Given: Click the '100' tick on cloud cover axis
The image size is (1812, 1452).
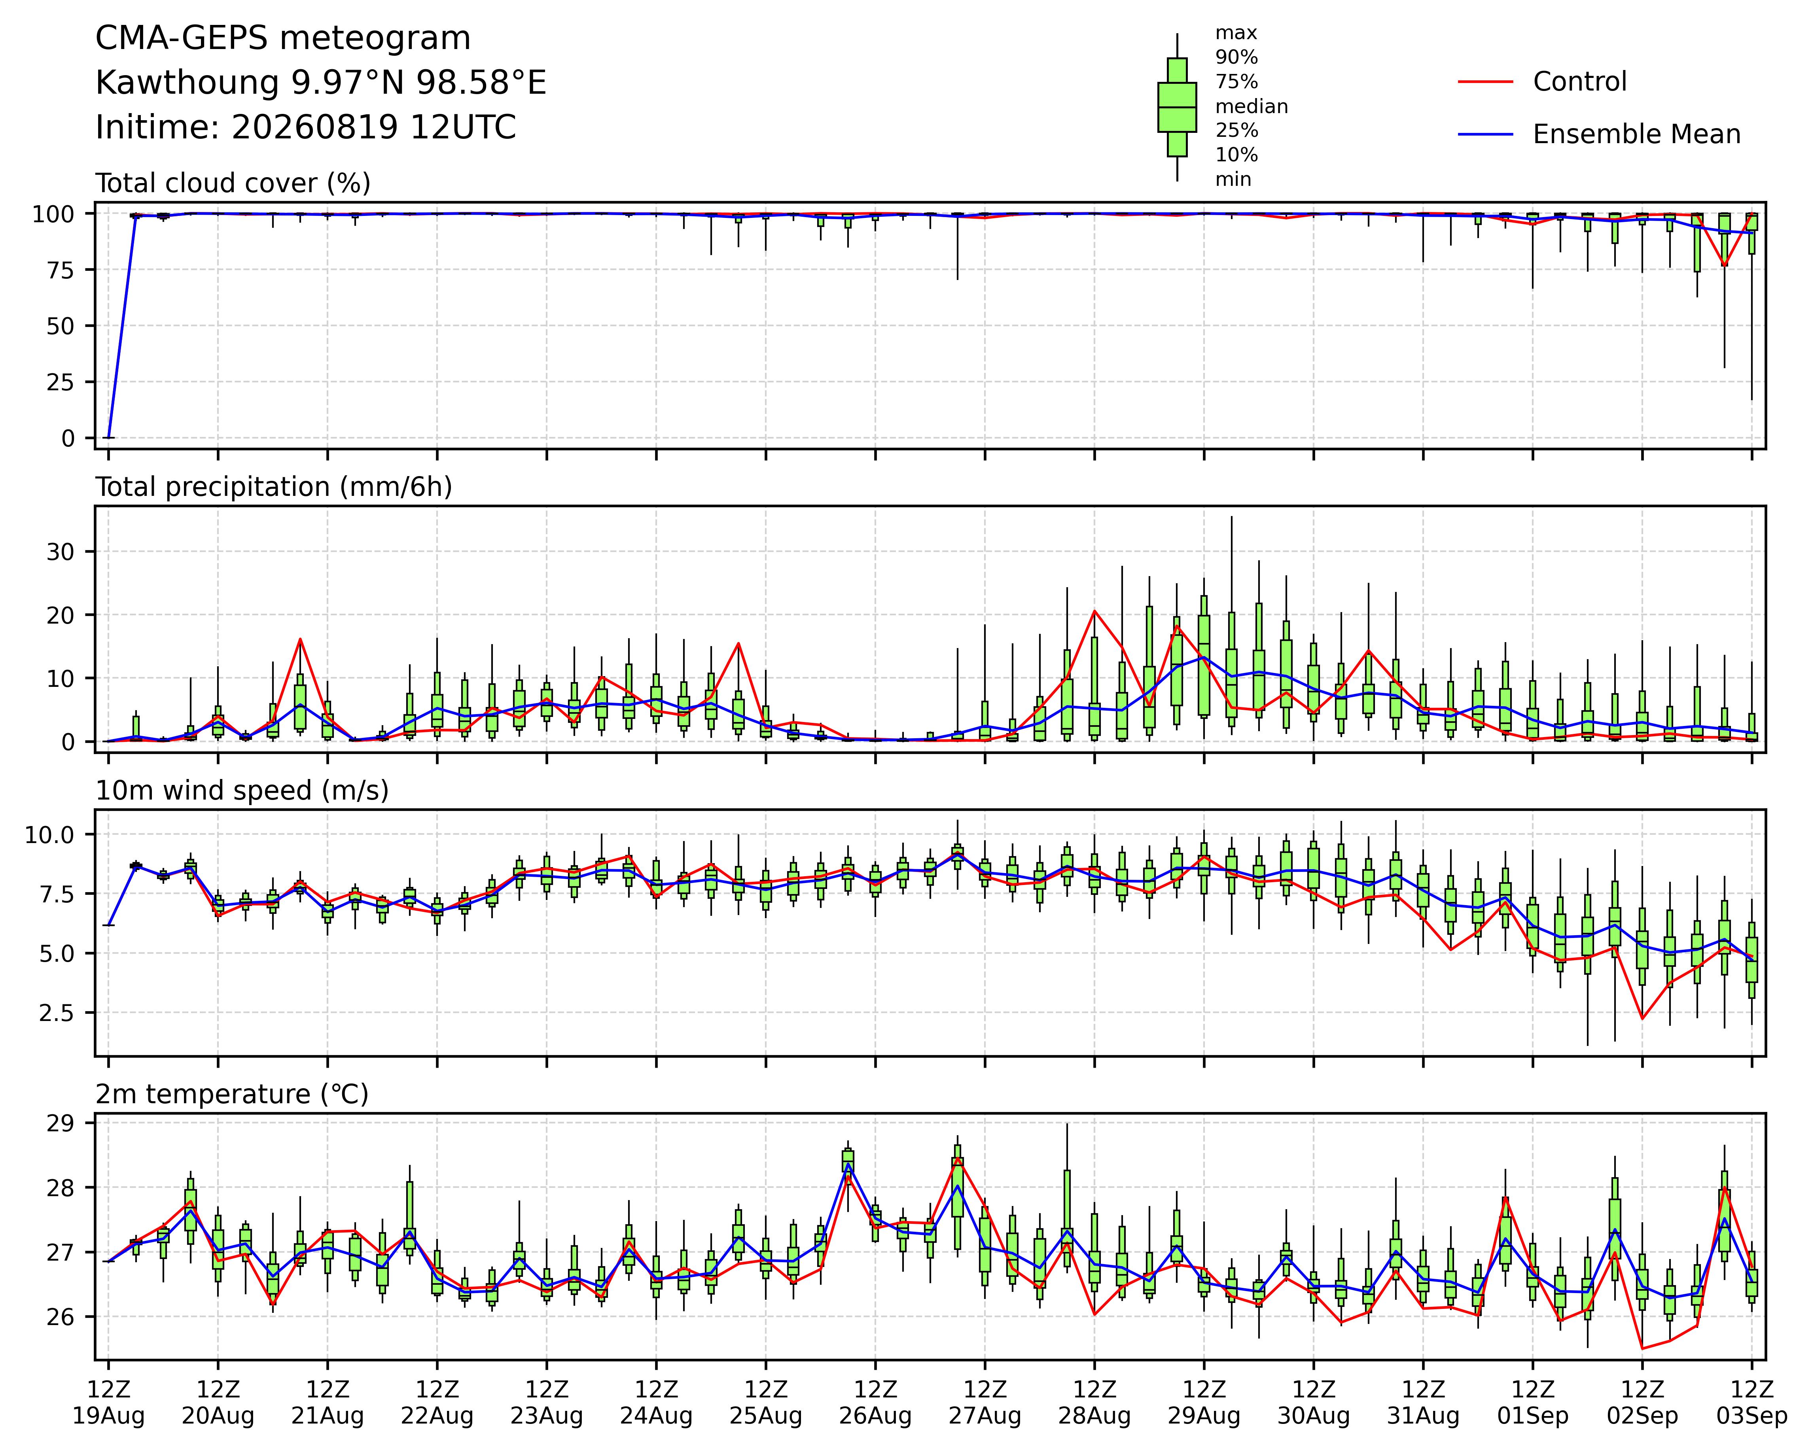Looking at the screenshot, I should pos(54,214).
